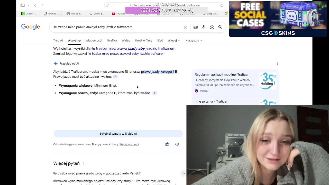Screen dimensions: 329x185
Task: Toggle the Safari sidebar button
Action: pyautogui.click(x=23, y=5)
